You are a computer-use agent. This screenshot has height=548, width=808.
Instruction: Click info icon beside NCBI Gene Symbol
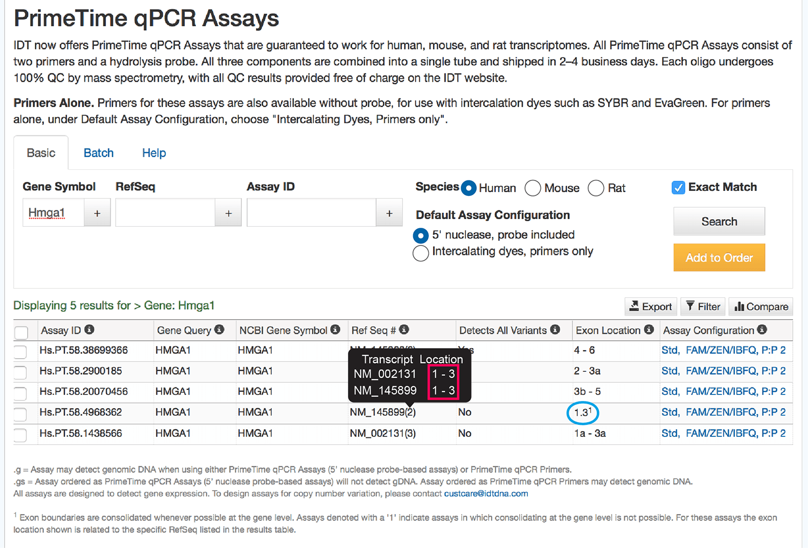coord(335,330)
